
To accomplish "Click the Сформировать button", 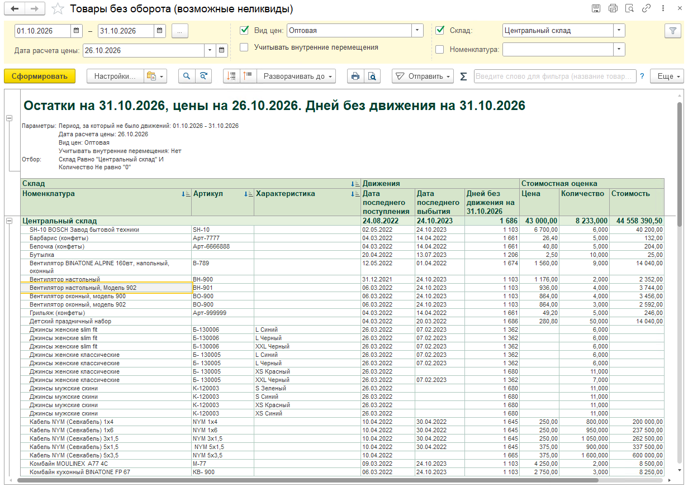I will pos(40,77).
